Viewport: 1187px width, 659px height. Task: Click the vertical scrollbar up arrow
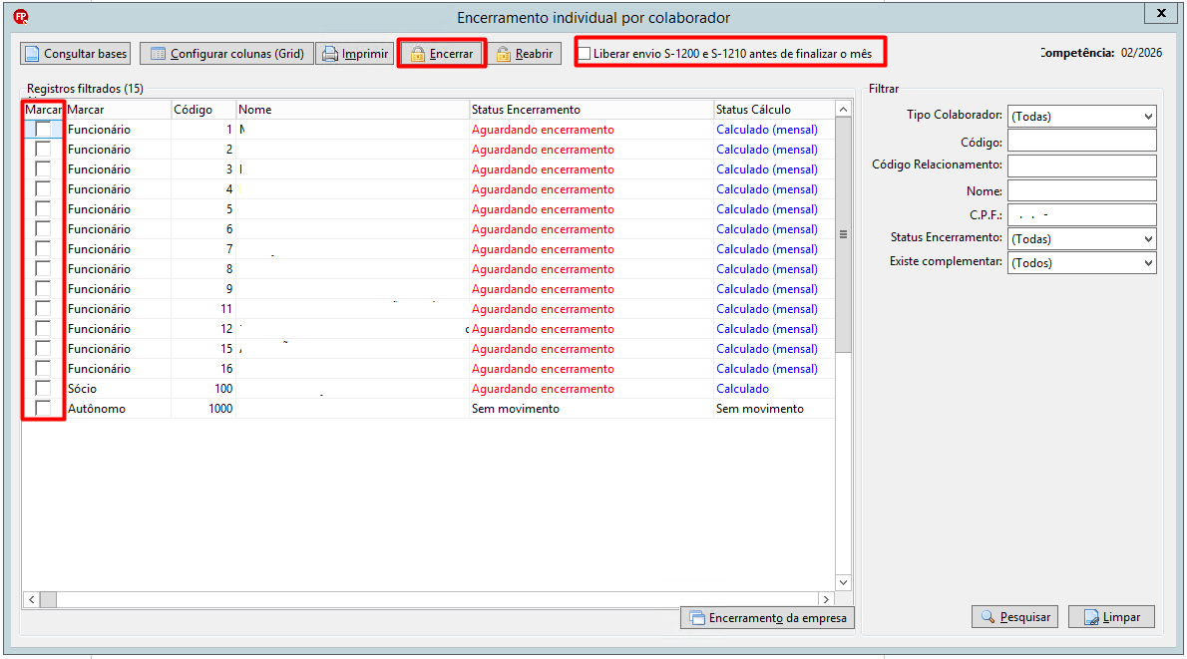click(x=843, y=110)
